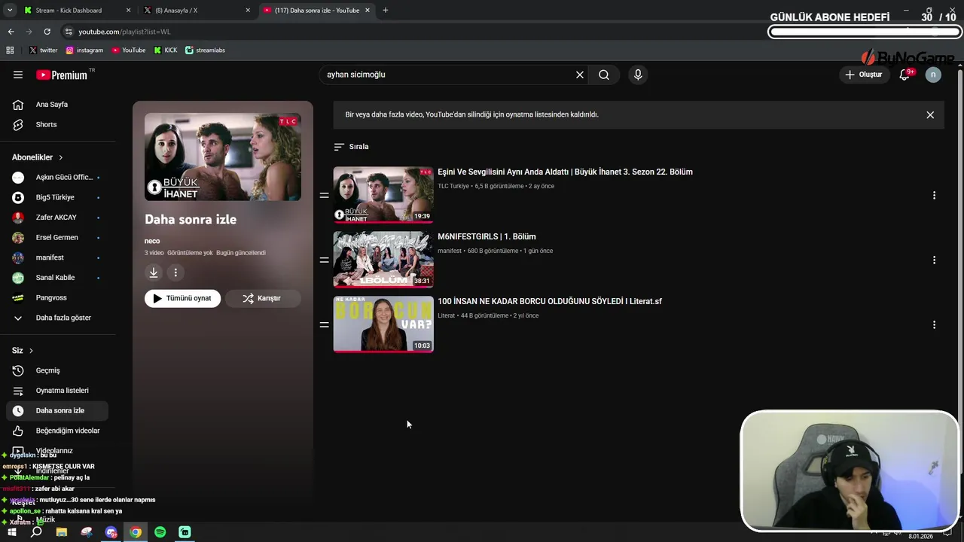Grab reorder handle of 100 İNSAN video
964x542 pixels.
coord(324,324)
